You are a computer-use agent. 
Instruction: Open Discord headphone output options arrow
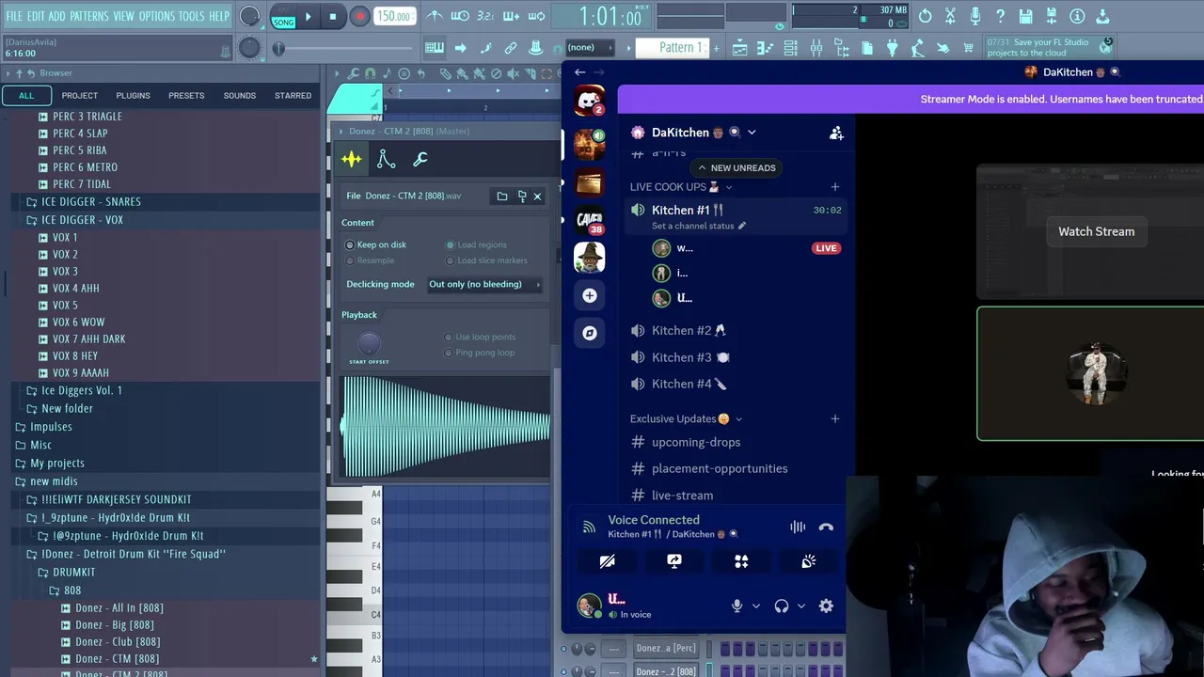[x=801, y=606]
